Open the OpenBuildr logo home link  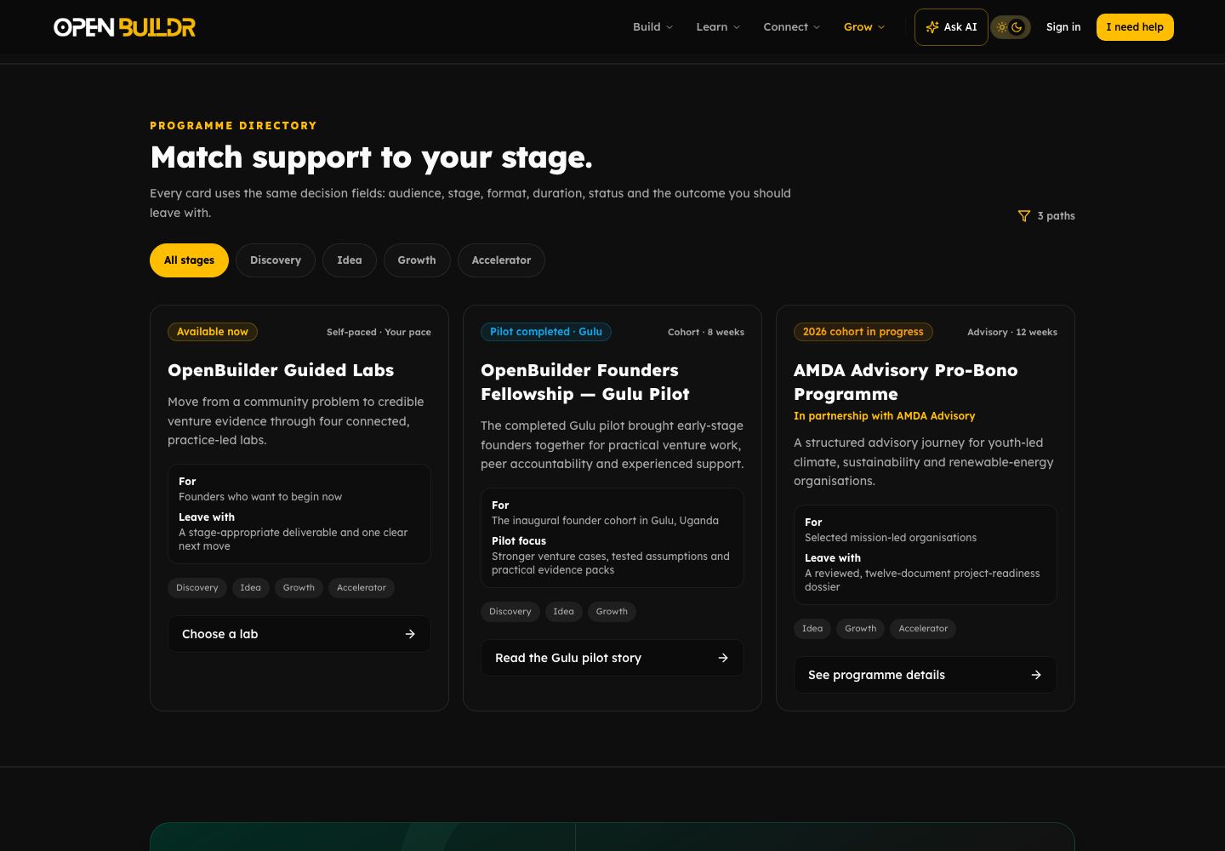[x=125, y=27]
